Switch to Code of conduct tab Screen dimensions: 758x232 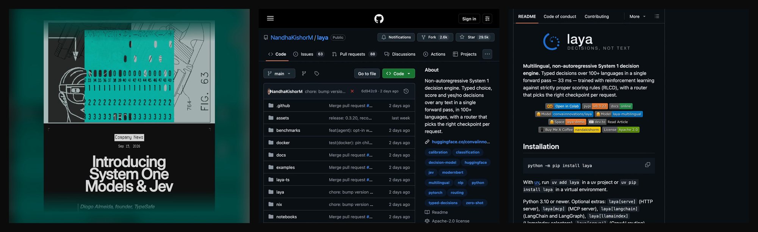pyautogui.click(x=560, y=17)
